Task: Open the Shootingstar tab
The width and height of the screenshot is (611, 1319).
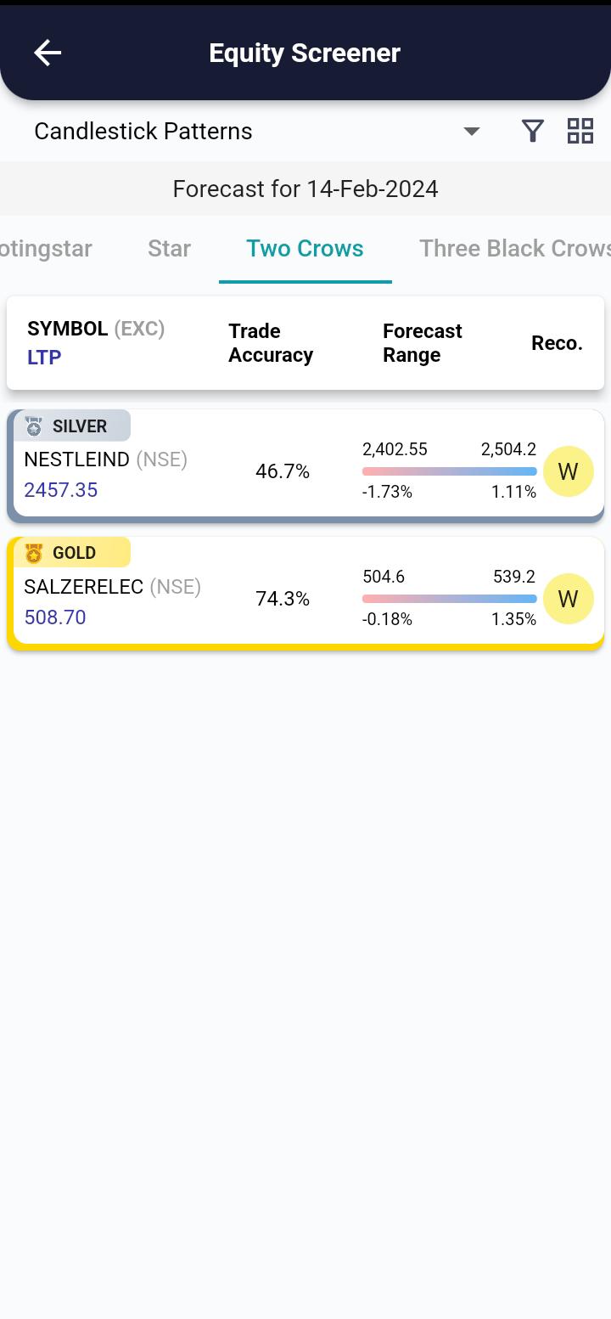Action: 46,249
